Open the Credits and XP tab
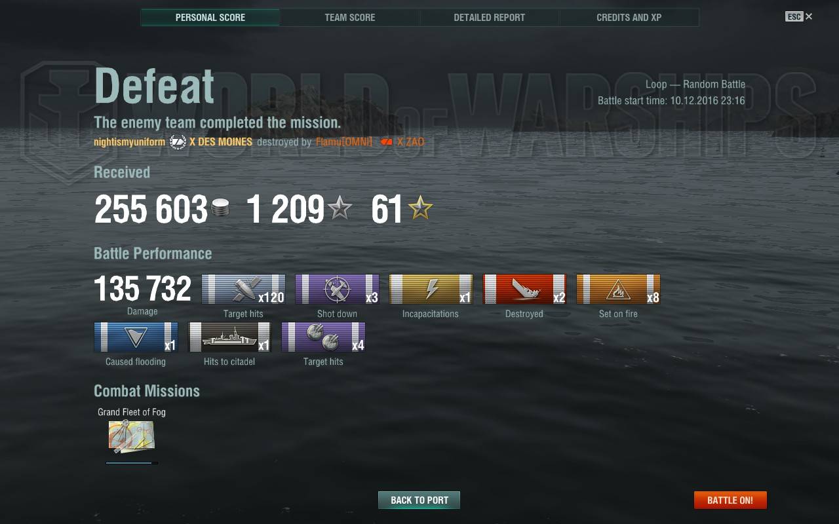This screenshot has height=524, width=839. tap(629, 18)
